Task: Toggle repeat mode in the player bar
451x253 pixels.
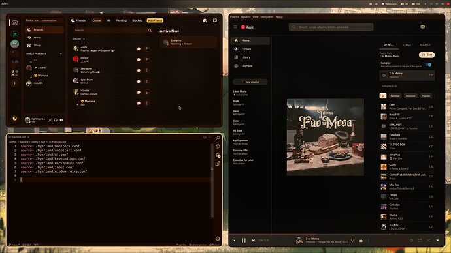Action: (420, 241)
